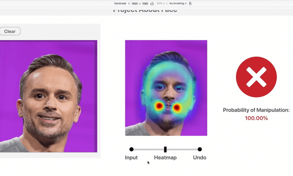293x176 pixels.
Task: Click the right red hotspot on the heatmap
Action: point(177,107)
